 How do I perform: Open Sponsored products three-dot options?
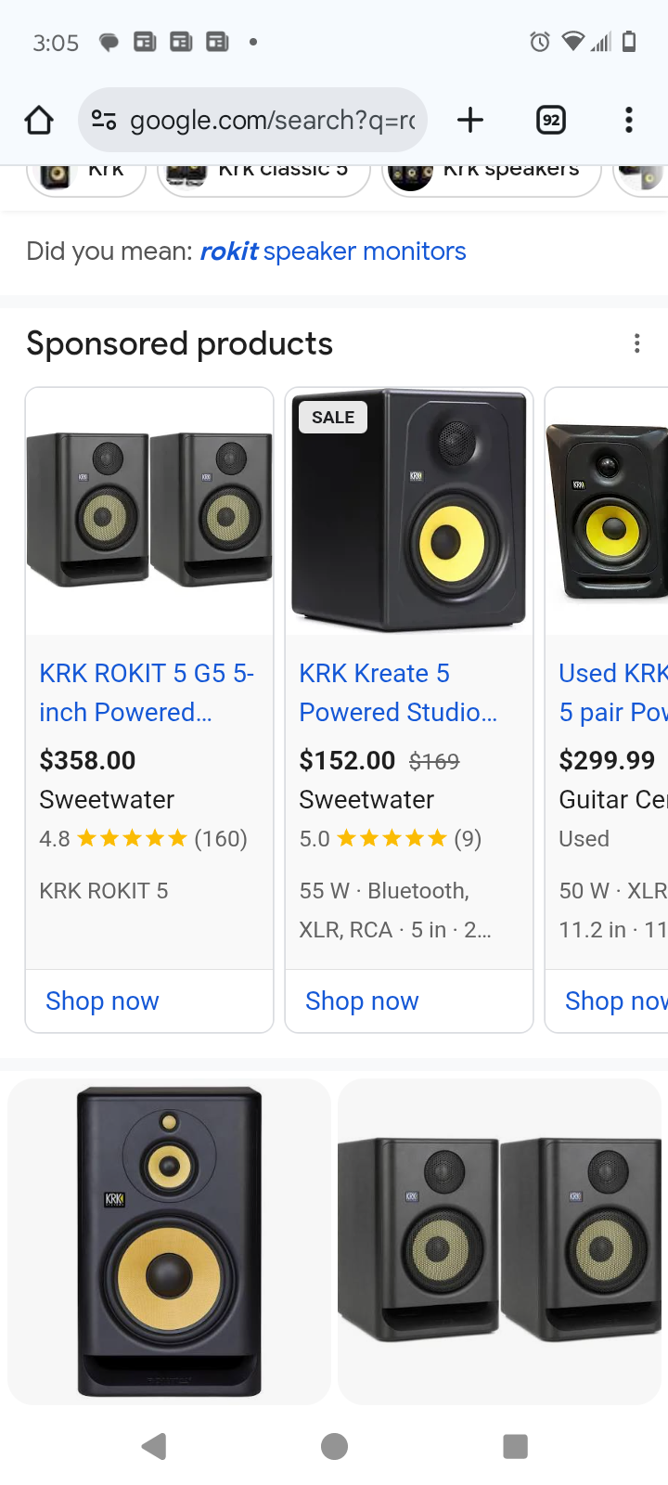click(636, 343)
